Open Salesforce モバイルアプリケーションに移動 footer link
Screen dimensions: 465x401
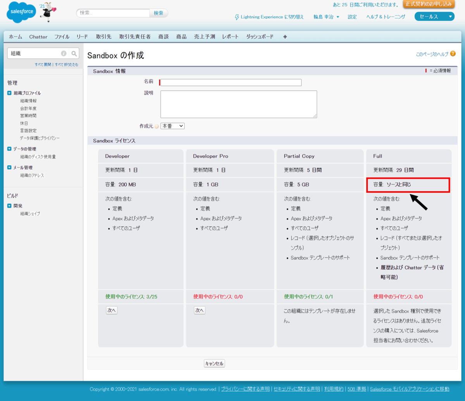[x=410, y=389]
